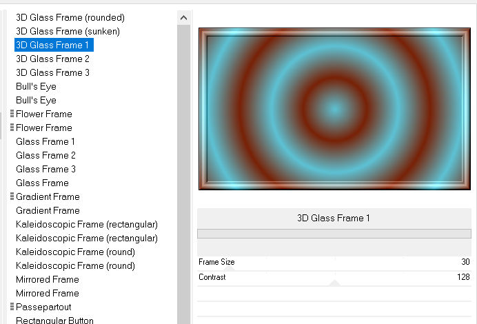This screenshot has height=324, width=477.
Task: Choose 3D Glass Frame 3 in the list
Action: click(x=52, y=72)
